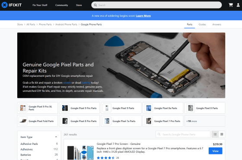The height and width of the screenshot is (160, 242).
Task: Open the Pixel 7 Pro Screen product image
Action: pos(80,153)
